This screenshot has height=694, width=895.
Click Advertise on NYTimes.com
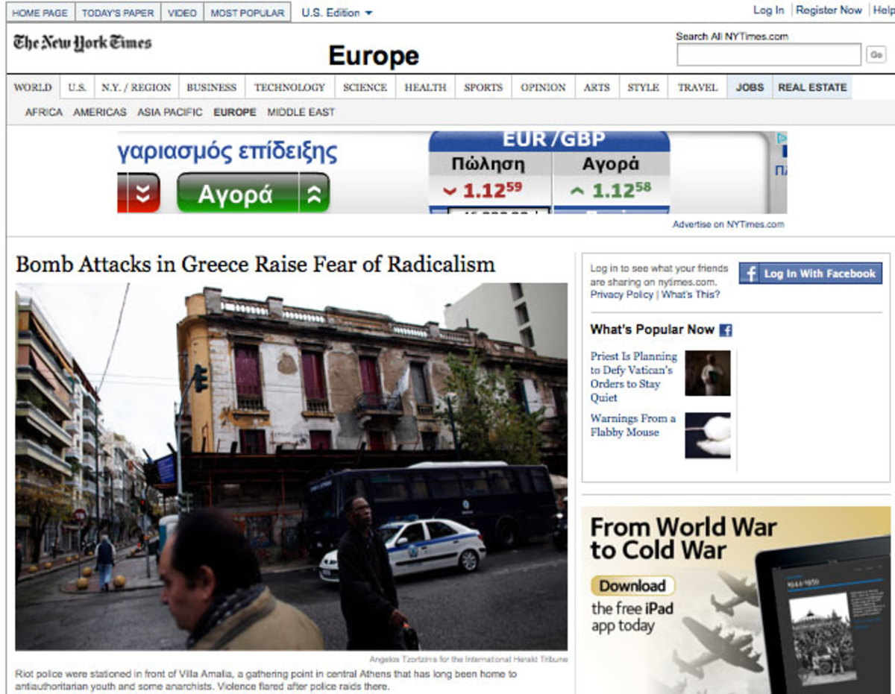coord(727,224)
